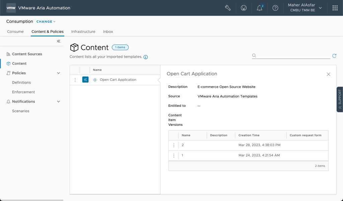Click the info icon beside description text

click(x=146, y=57)
